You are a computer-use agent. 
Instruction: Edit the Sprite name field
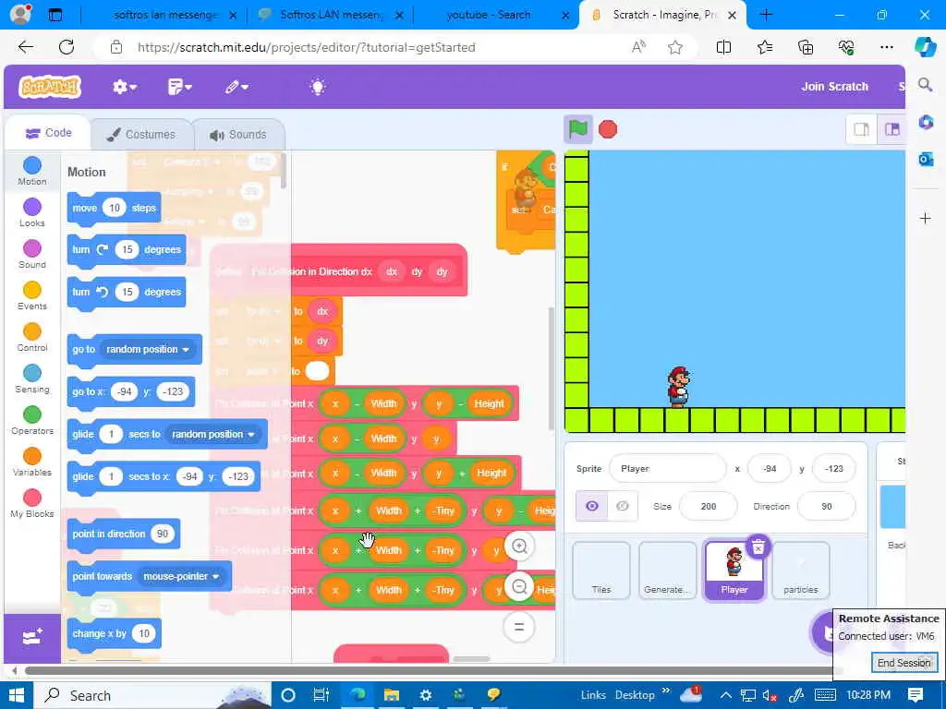coord(667,468)
